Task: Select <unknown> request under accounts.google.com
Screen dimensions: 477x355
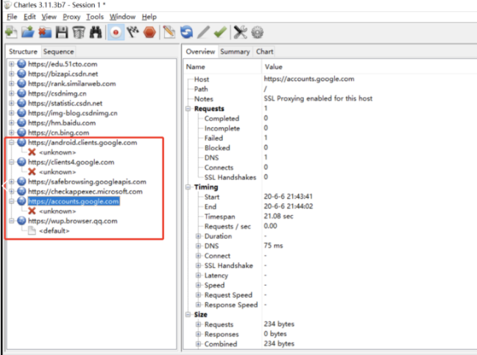Action: tap(57, 211)
